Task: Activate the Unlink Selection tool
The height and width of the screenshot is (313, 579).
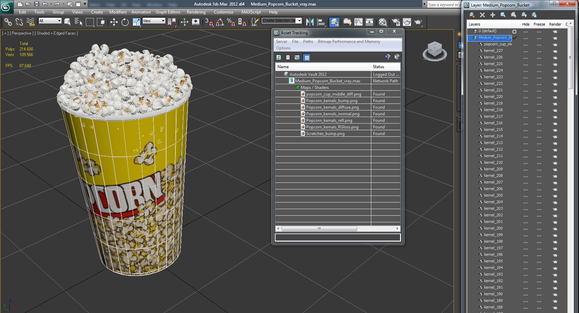Action: coord(19,22)
